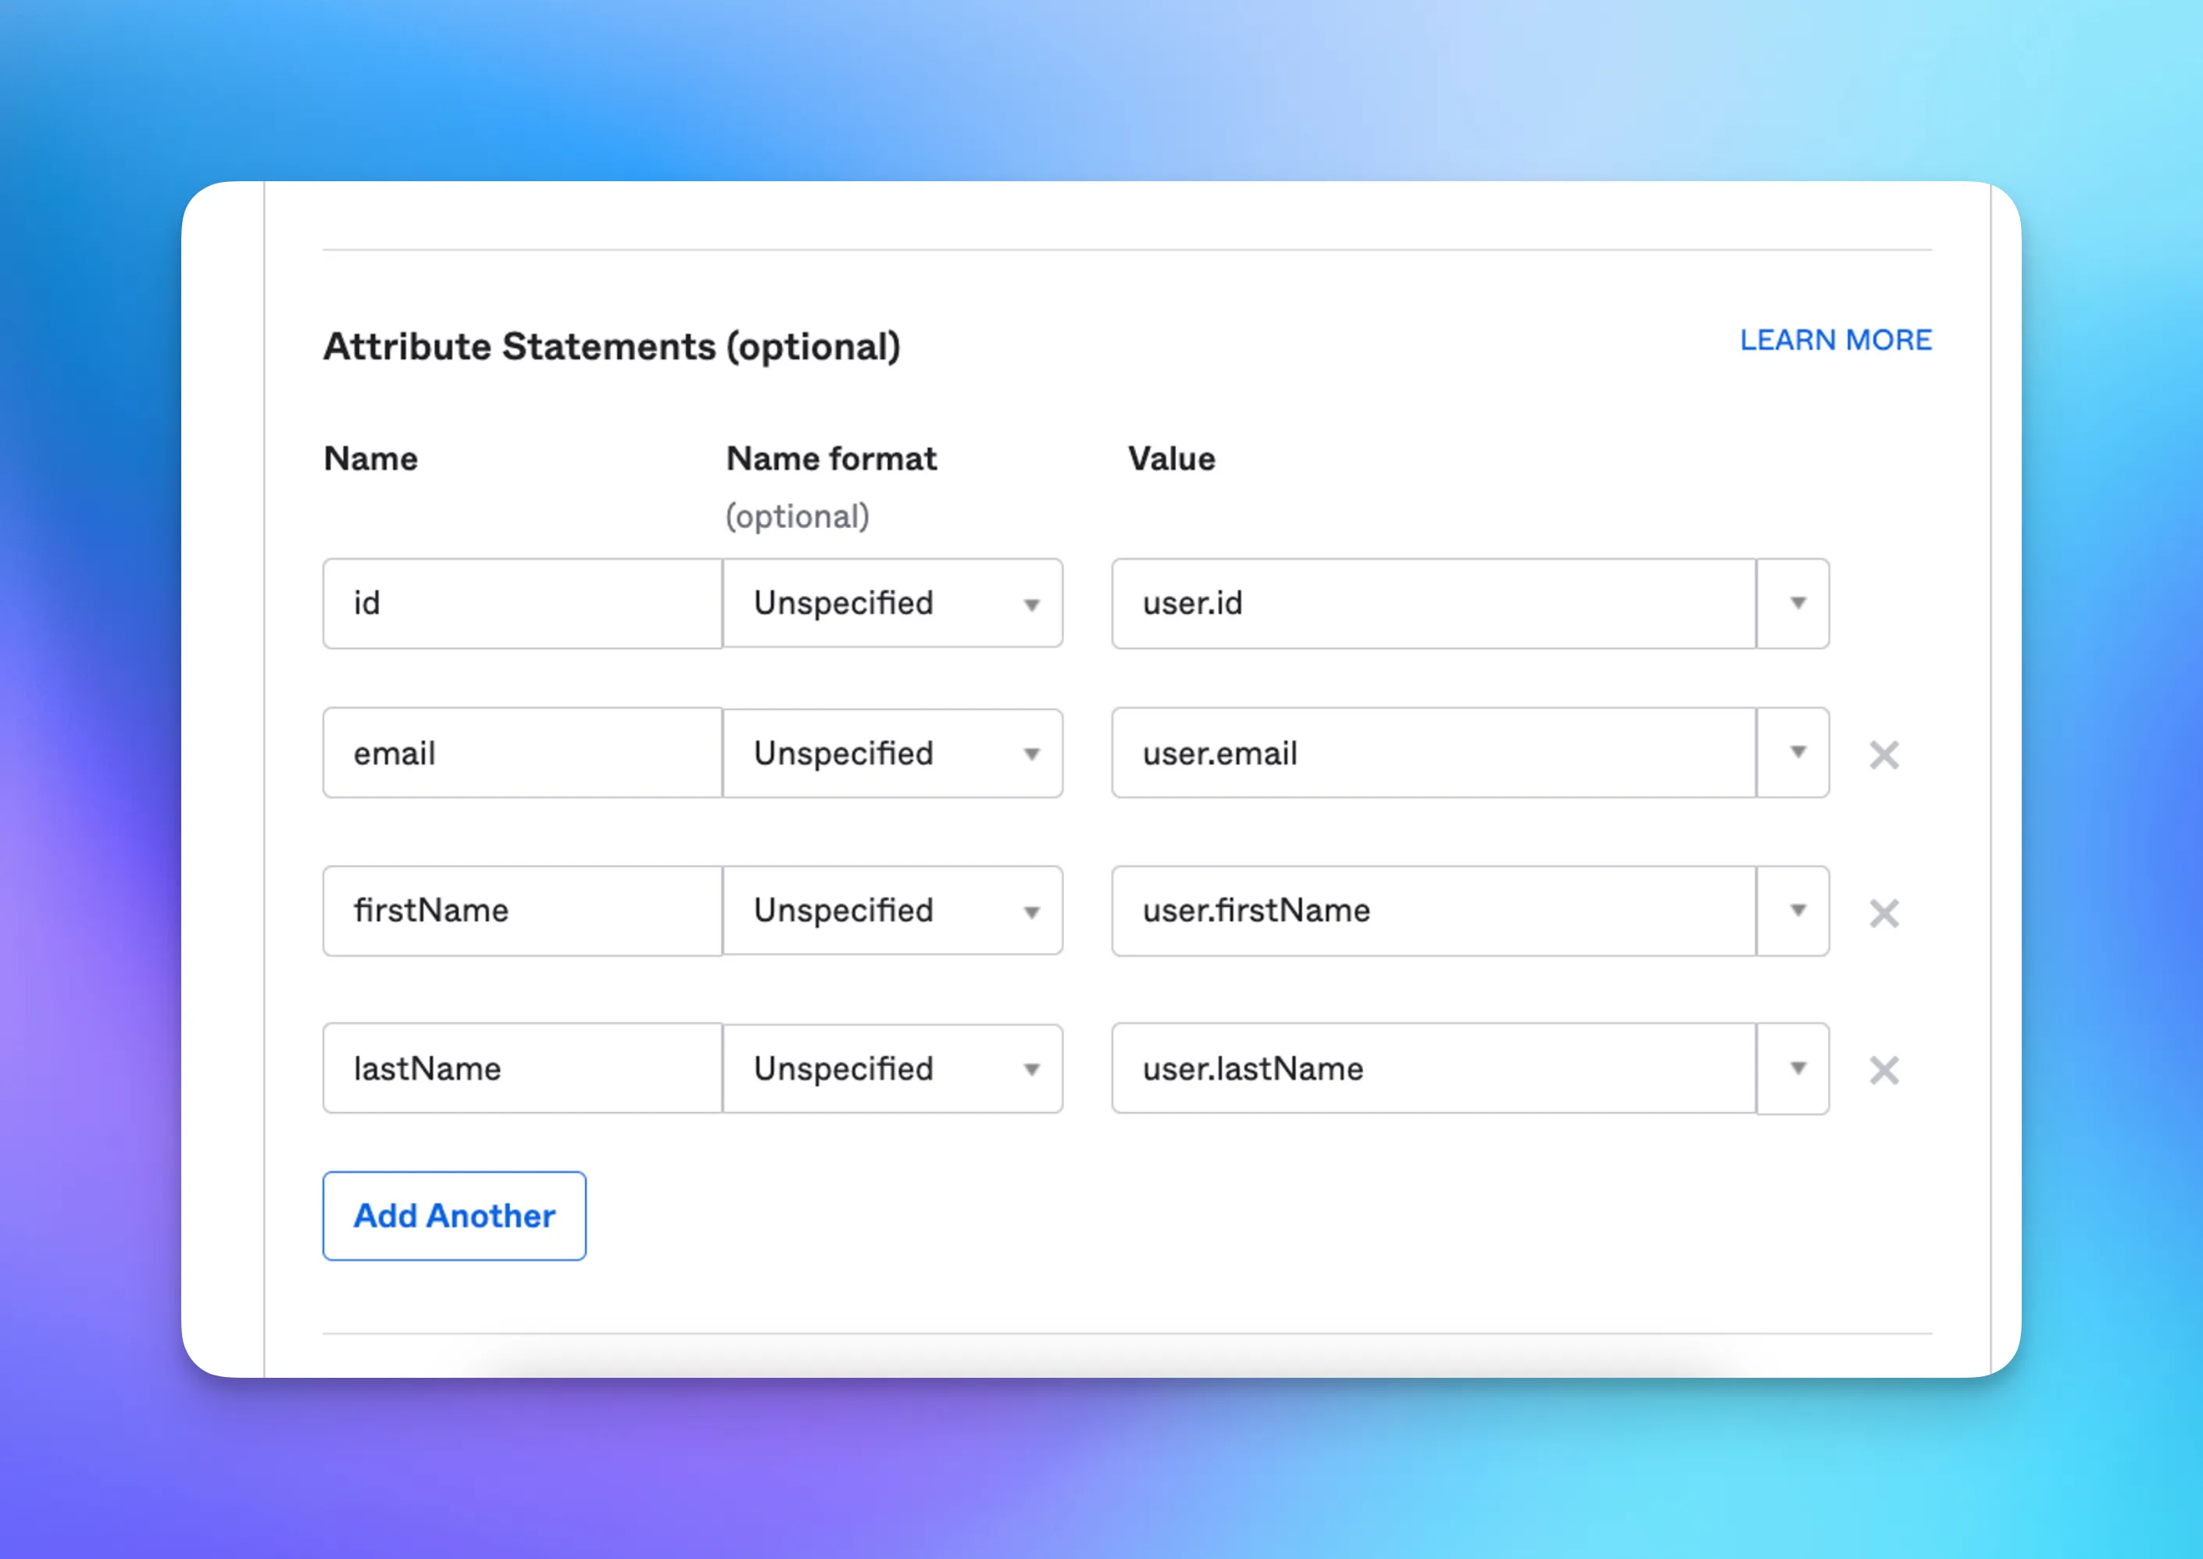2203x1559 pixels.
Task: Select the Attribute Statements (optional) heading
Action: (x=612, y=347)
